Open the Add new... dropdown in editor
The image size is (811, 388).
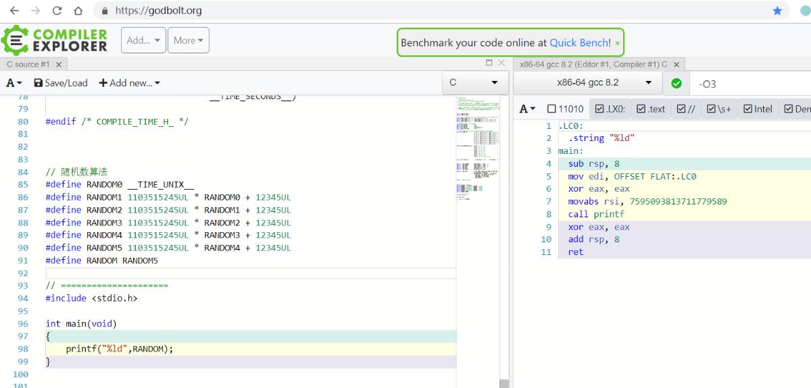tap(130, 83)
